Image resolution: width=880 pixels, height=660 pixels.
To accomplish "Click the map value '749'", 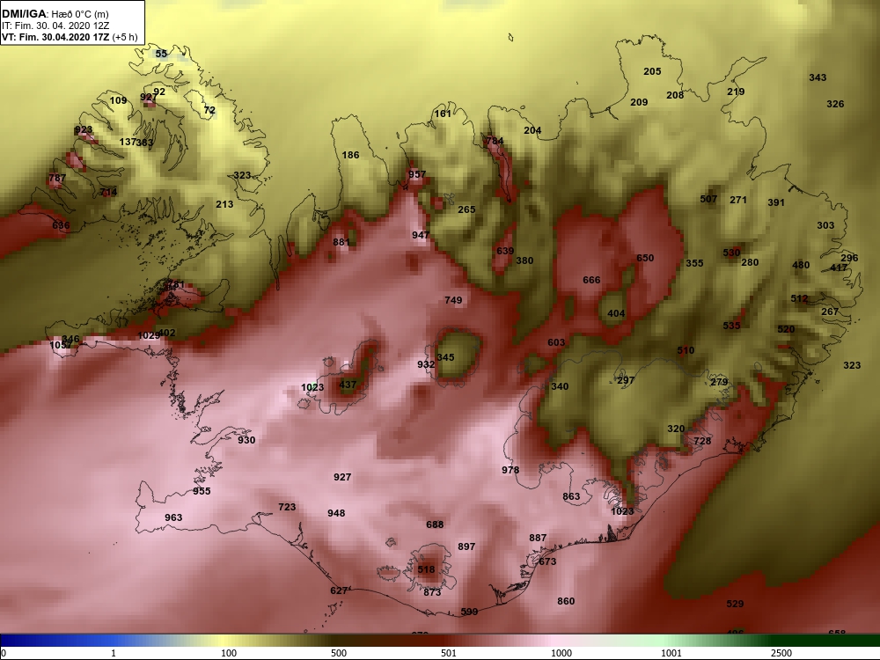I will (x=453, y=300).
